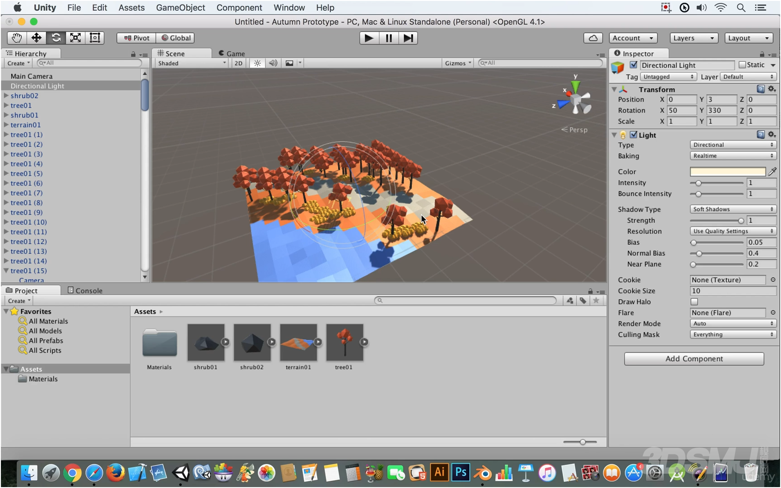Viewport: 781px width, 488px height.
Task: Switch to the Console tab
Action: coord(85,290)
